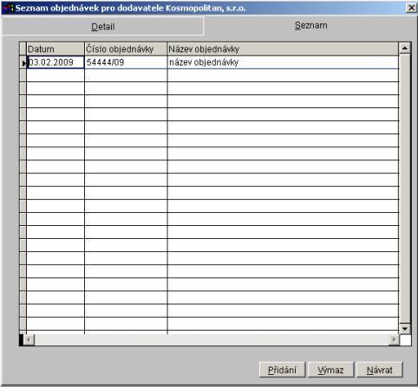This screenshot has height=387, width=418.
Task: Switch to the Detail tab
Action: [x=103, y=27]
